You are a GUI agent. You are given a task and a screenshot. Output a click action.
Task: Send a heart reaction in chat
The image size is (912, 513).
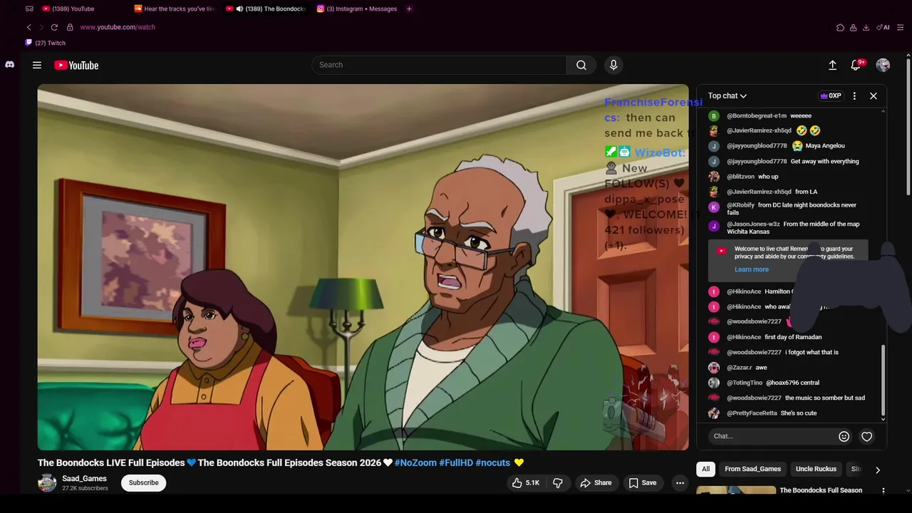click(866, 436)
